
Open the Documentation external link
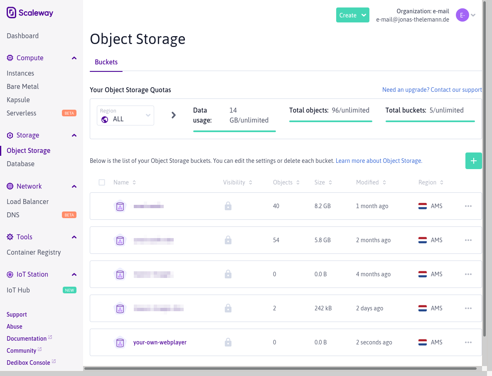point(29,338)
